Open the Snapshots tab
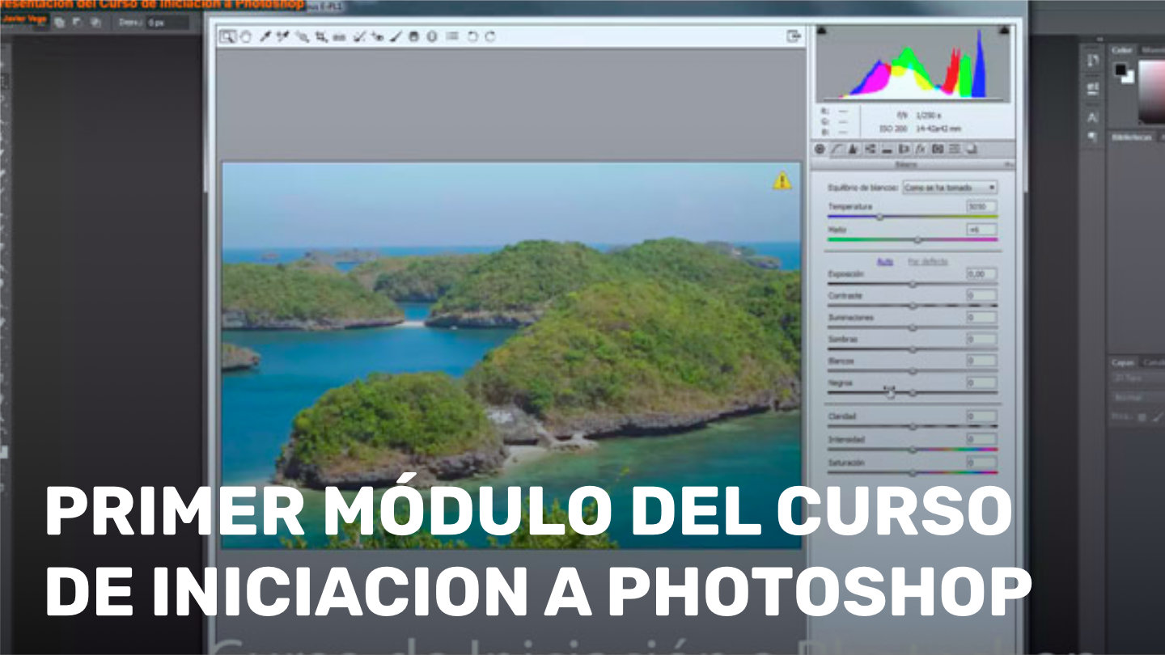The image size is (1165, 655). point(972,149)
